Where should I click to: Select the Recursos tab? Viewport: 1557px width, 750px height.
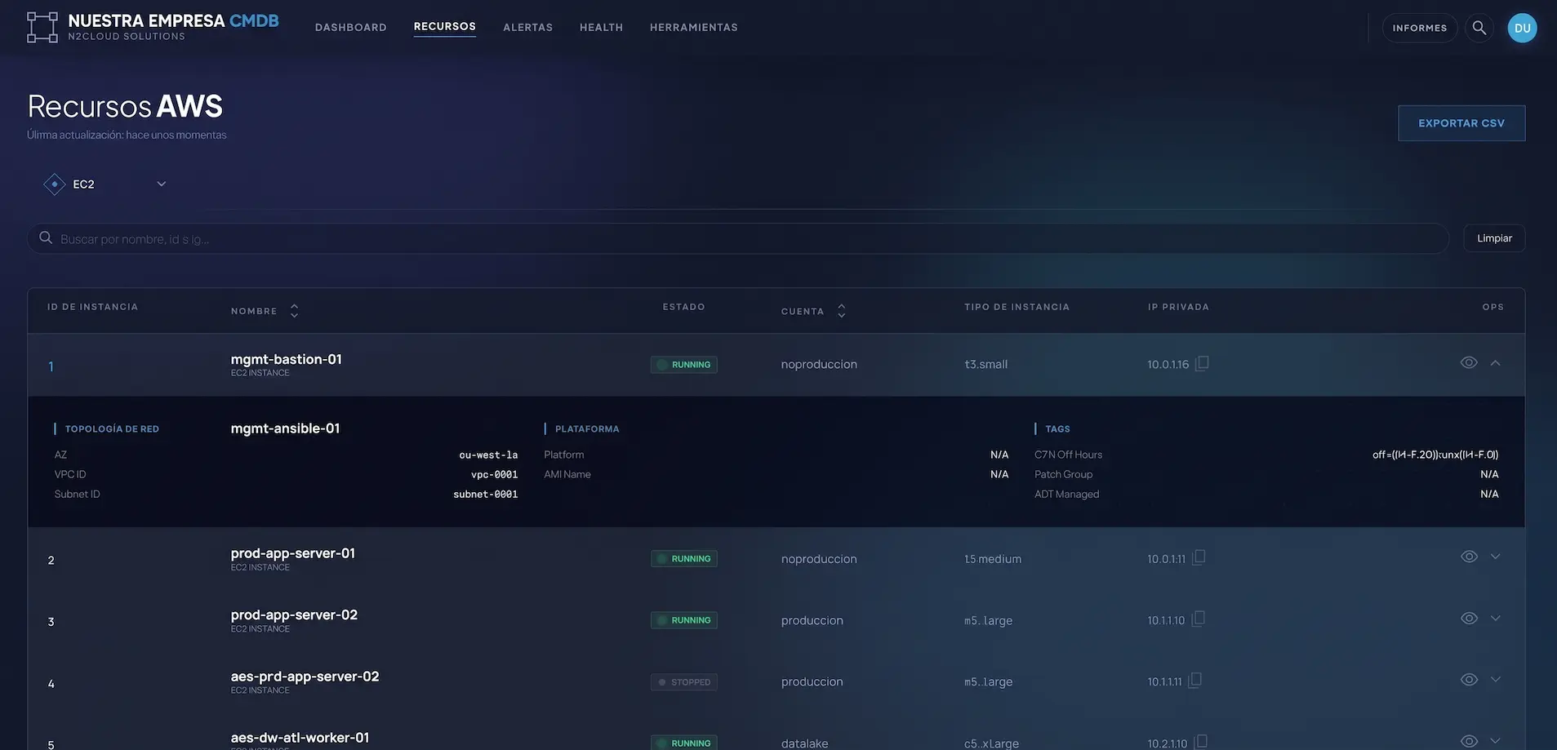445,27
